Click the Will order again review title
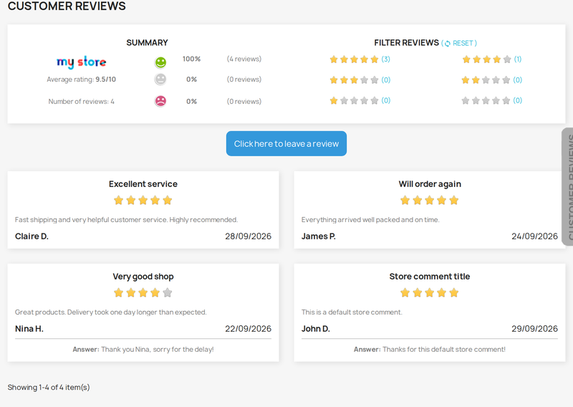 [x=430, y=184]
